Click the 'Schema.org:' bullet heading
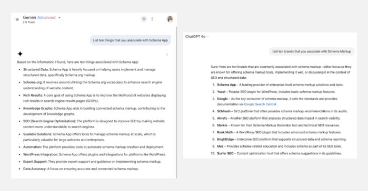This screenshot has height=191, width=368. (33, 82)
